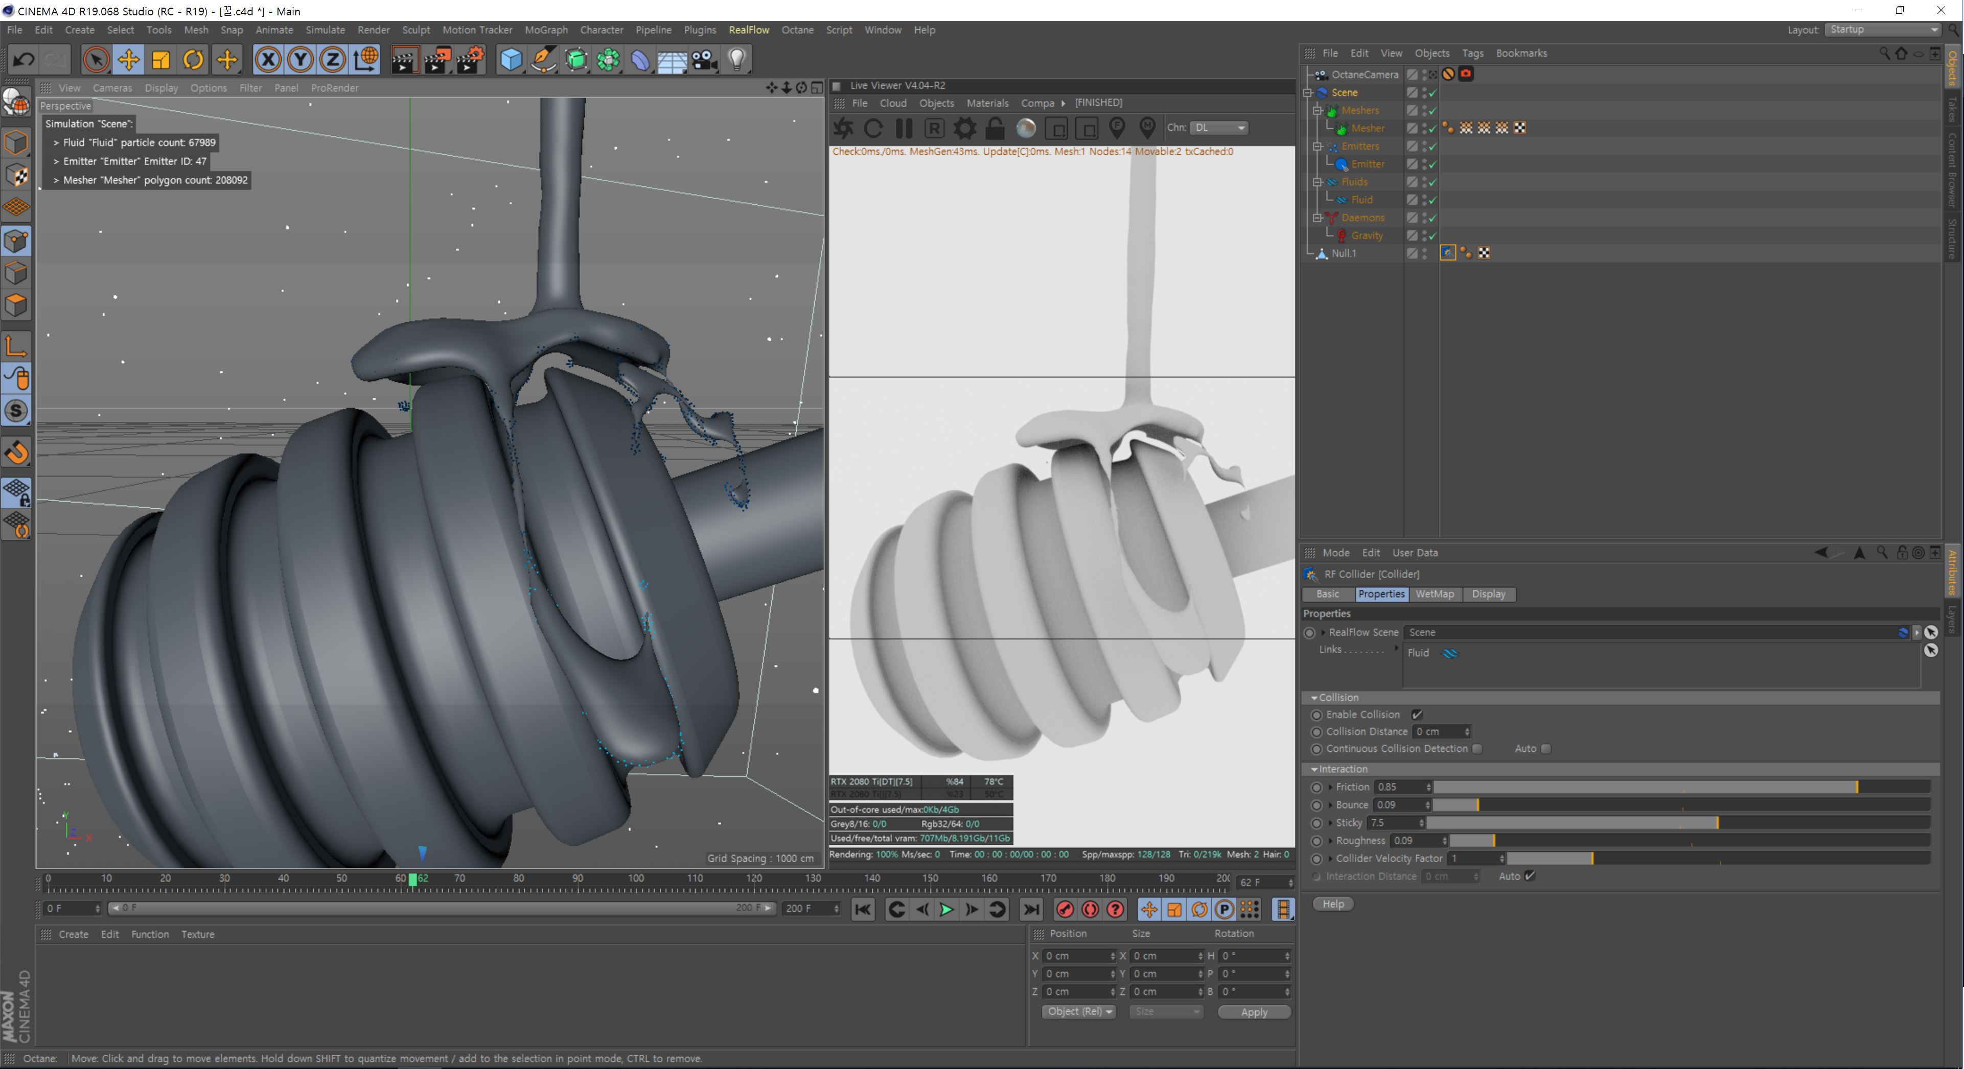Switch to the Basic tab in attributes
The image size is (1964, 1069).
(x=1327, y=595)
